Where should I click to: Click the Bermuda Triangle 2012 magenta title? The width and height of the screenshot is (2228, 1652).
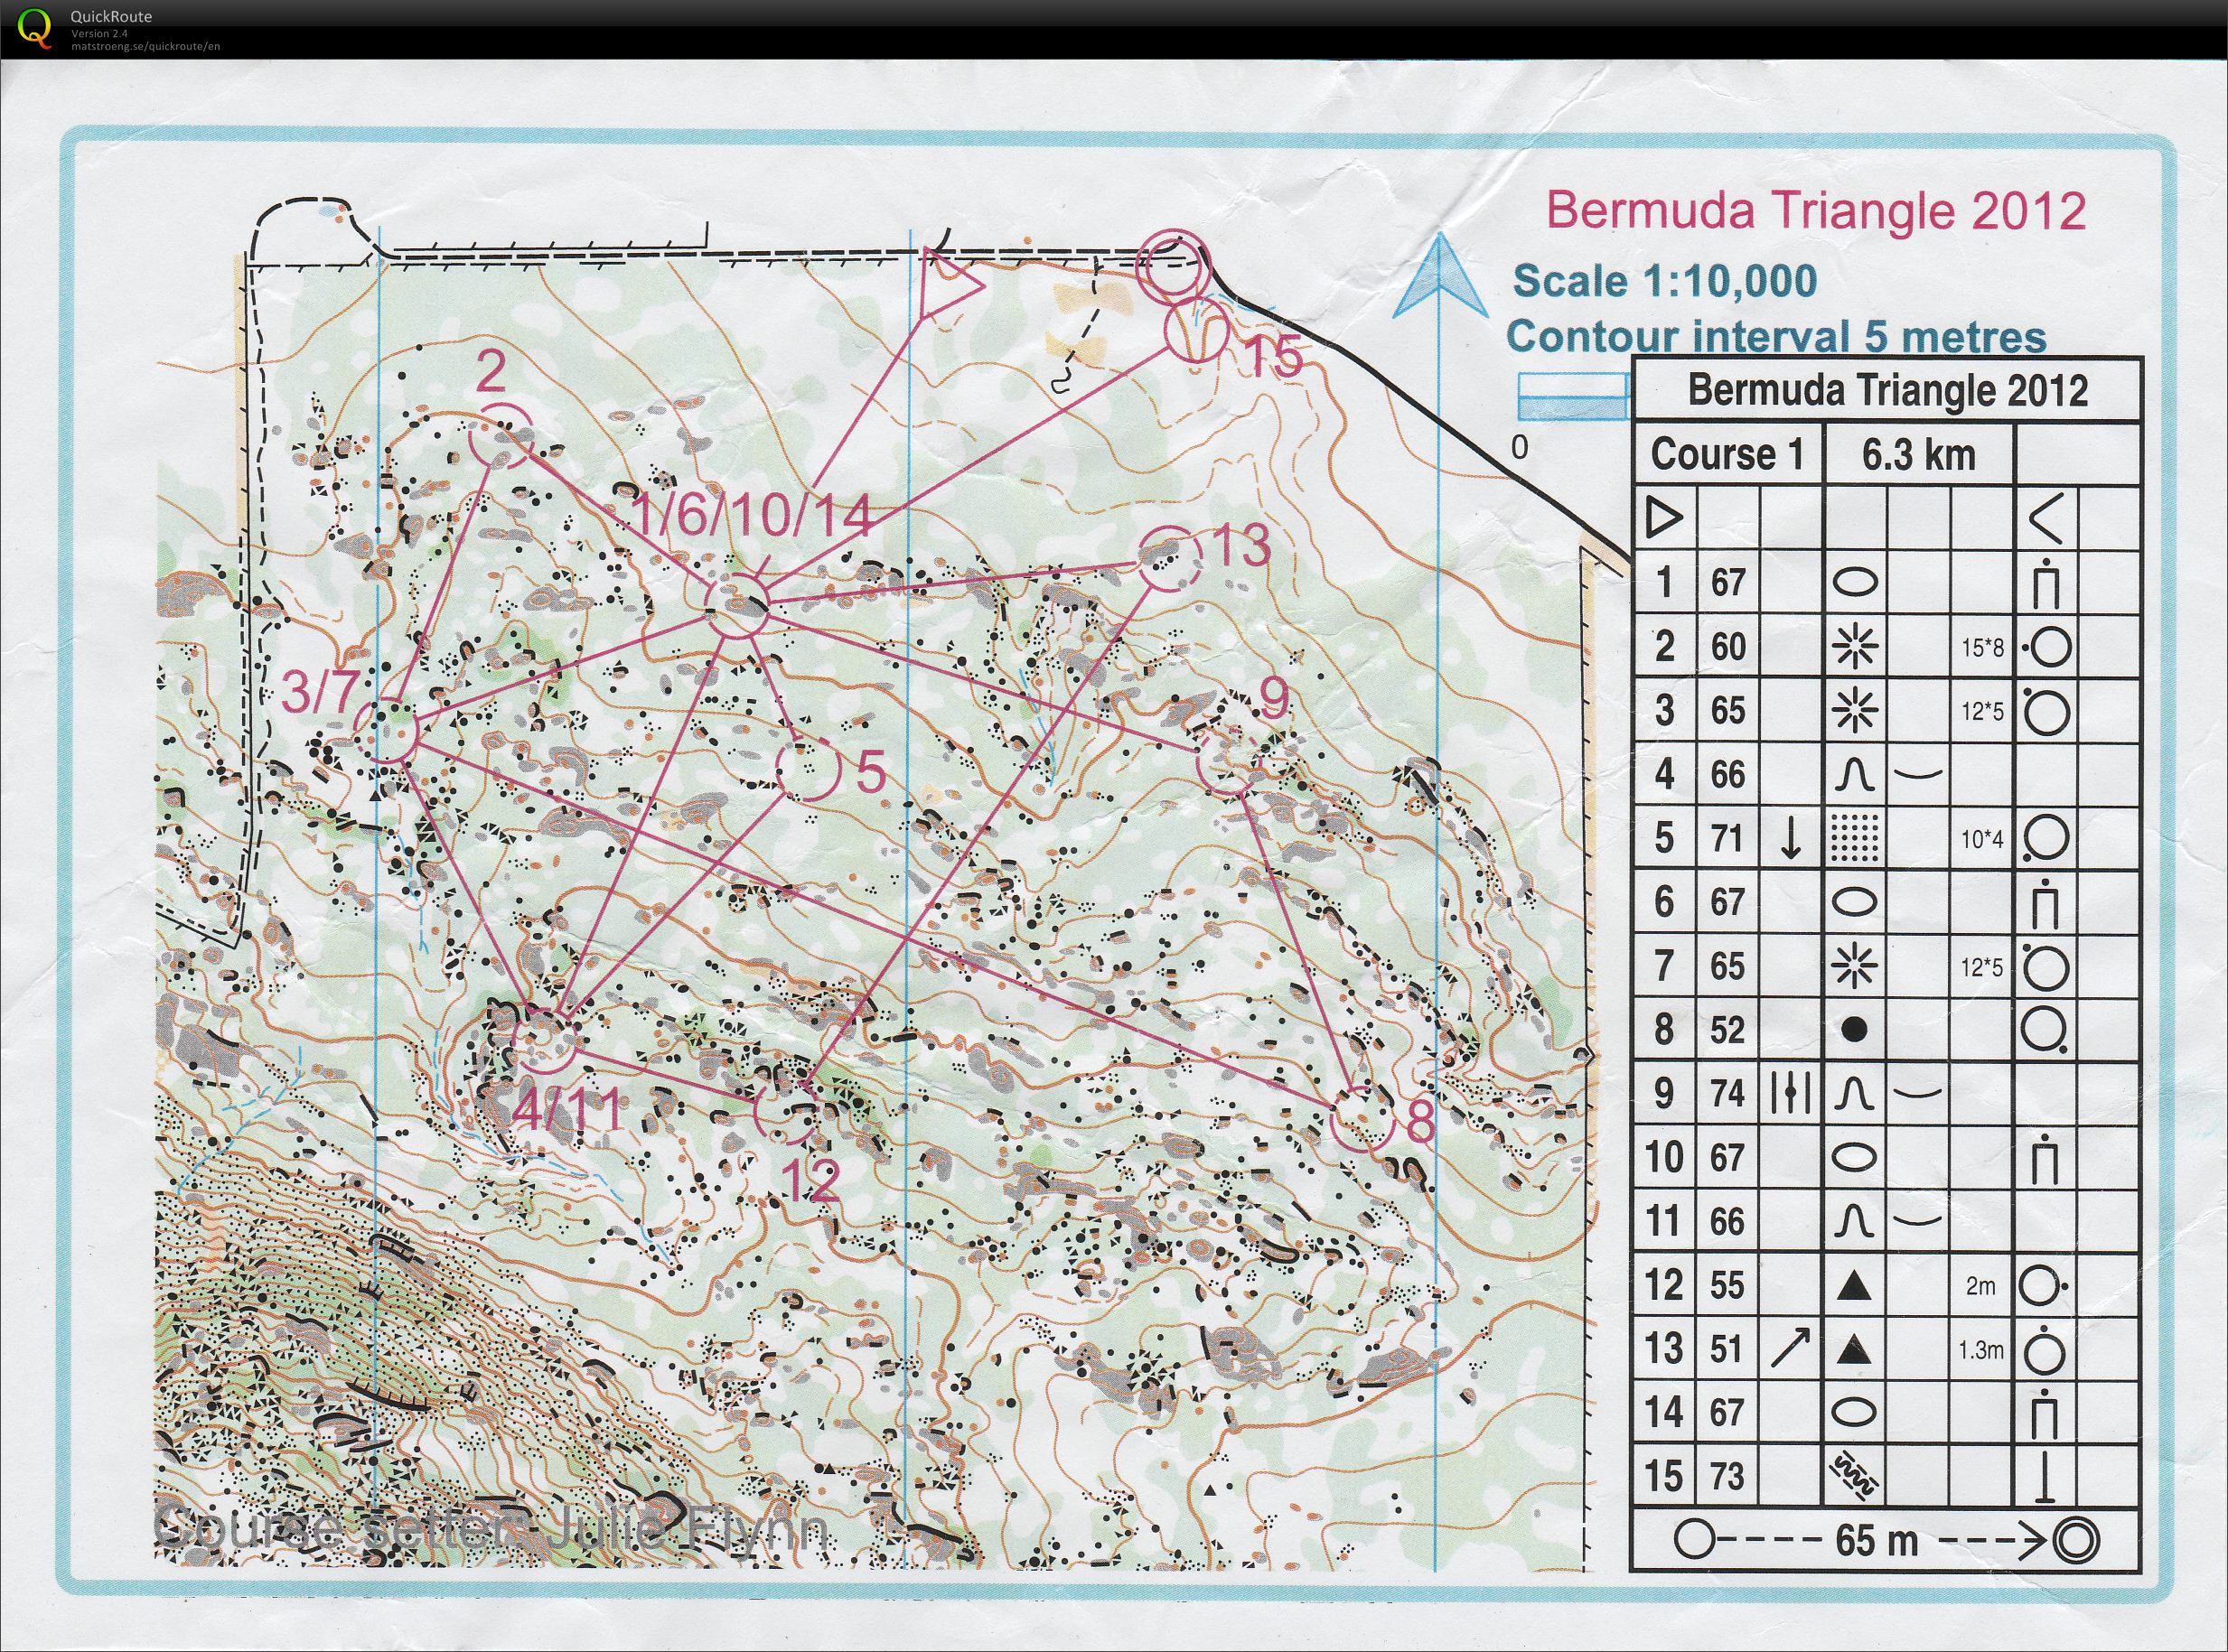[1815, 210]
